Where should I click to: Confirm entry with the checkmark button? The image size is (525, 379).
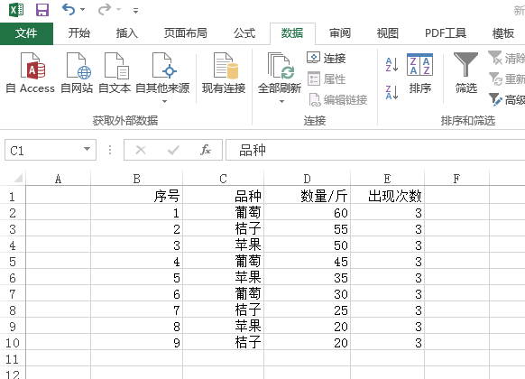click(173, 150)
